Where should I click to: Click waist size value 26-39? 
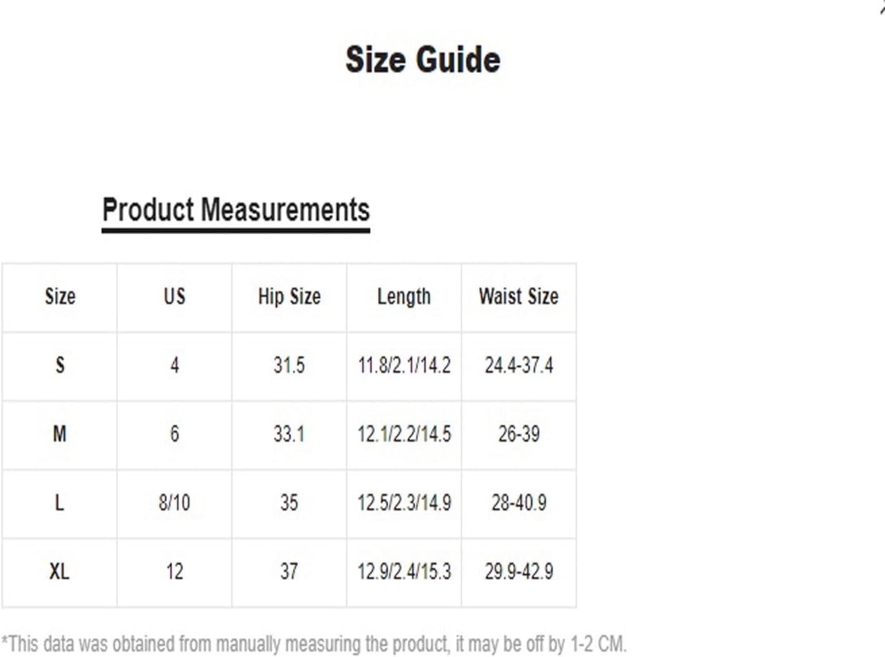519,434
